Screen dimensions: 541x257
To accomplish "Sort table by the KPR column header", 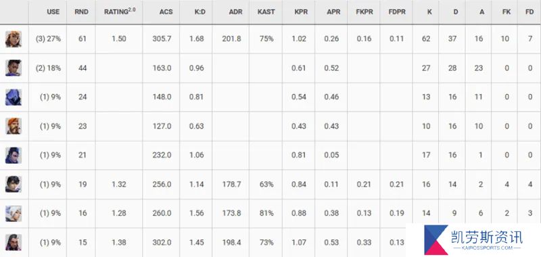I will pos(300,11).
